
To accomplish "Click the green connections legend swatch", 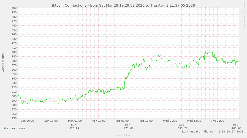I will point(5,128).
